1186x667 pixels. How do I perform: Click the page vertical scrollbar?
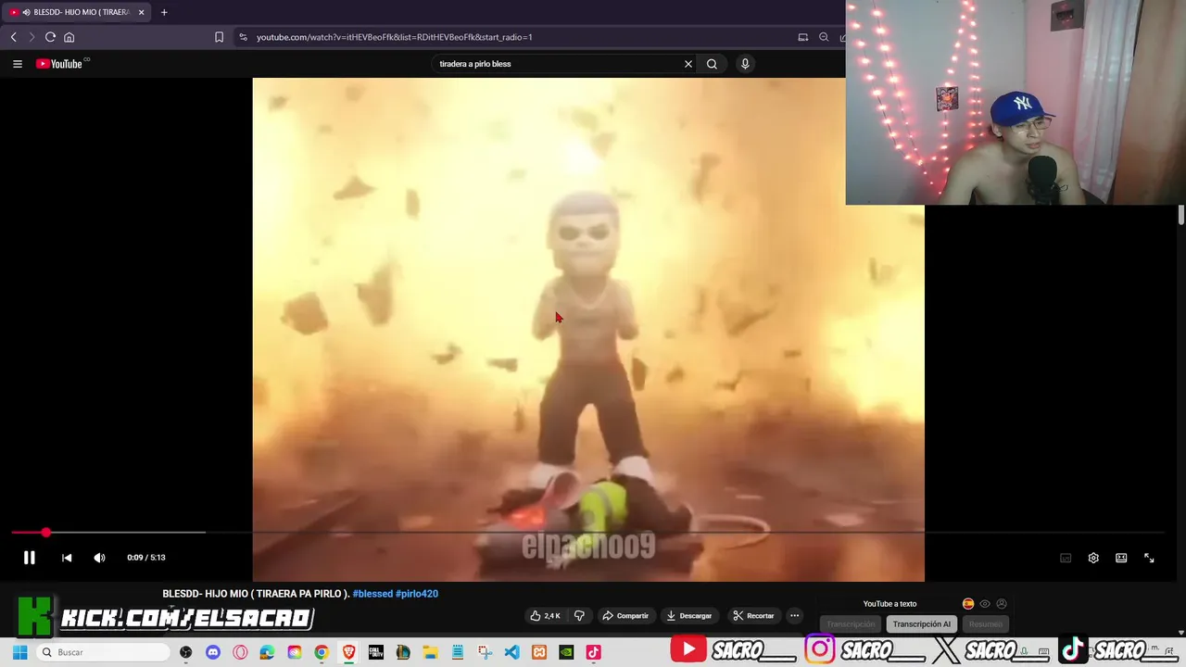(1181, 215)
